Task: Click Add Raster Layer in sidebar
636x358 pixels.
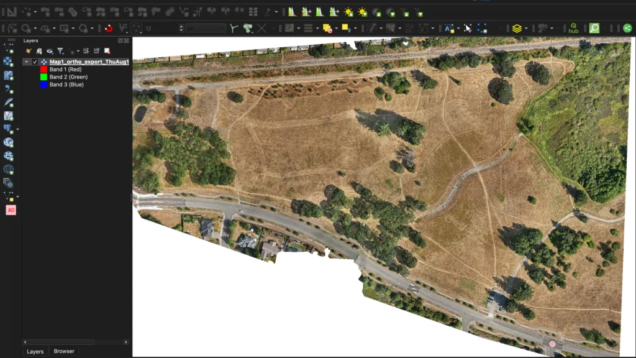Action: 9,62
